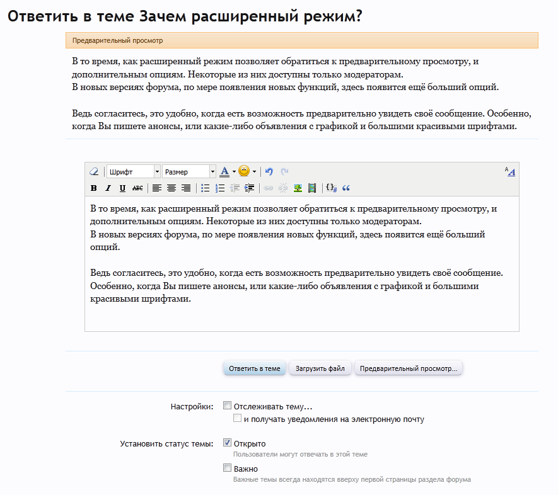Redo the last undone edit
This screenshot has height=495, width=558.
284,172
